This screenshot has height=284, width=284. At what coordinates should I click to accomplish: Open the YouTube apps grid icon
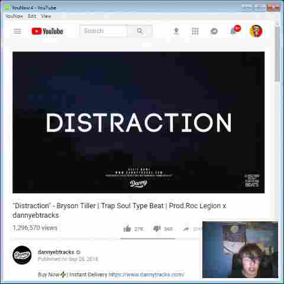tap(195, 31)
